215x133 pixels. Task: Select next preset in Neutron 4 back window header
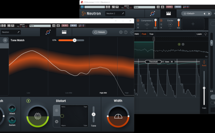[x=109, y=7]
